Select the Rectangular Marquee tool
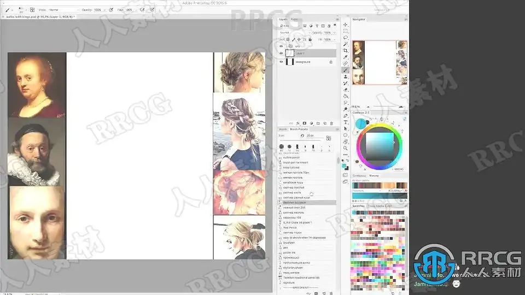Viewport: 525px width, 295px height. pos(345,31)
